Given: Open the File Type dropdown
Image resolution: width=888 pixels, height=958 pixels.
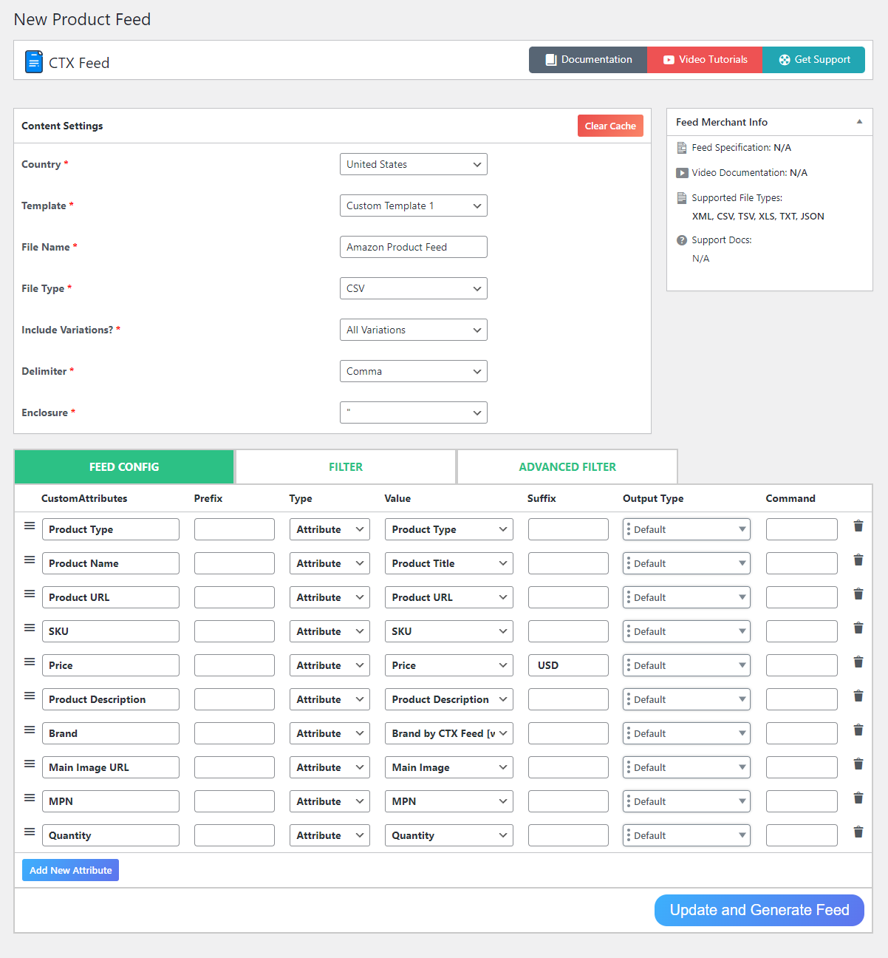Looking at the screenshot, I should click(414, 288).
